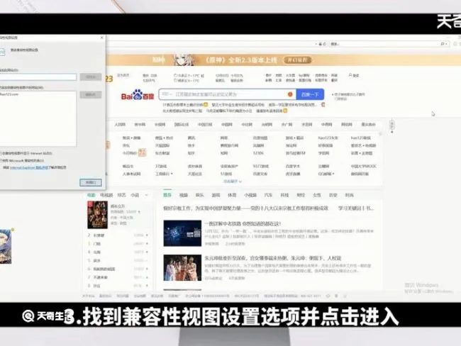Open the 人民网 site link
The width and height of the screenshot is (461, 346).
coord(120,124)
